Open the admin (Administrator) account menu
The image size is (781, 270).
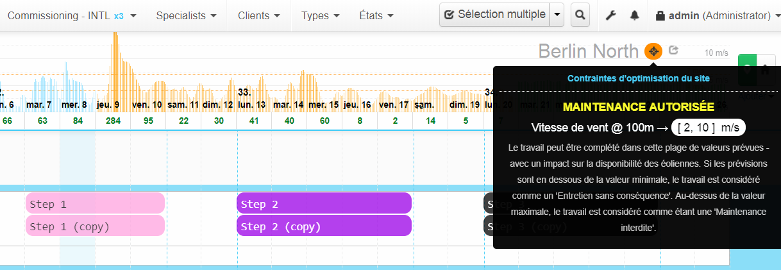tap(719, 15)
